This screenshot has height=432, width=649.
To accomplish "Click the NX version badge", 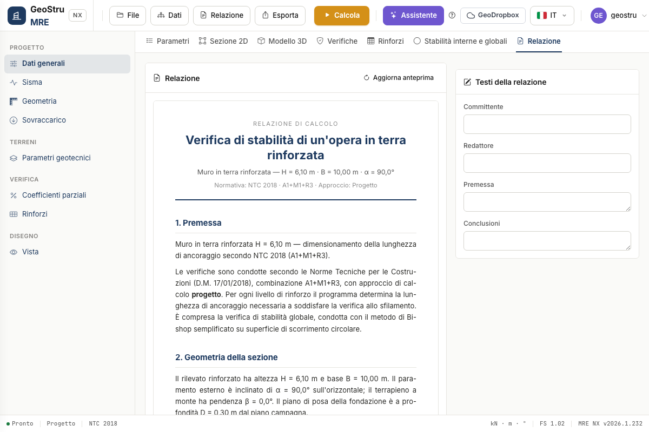I will (77, 15).
